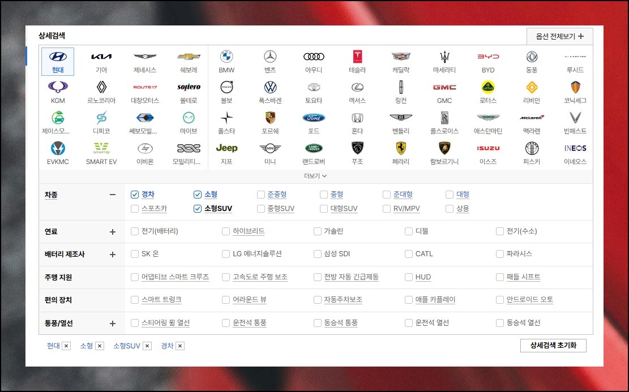Click the 스티어링 휠 열선 label
This screenshot has width=629, height=392.
[166, 323]
